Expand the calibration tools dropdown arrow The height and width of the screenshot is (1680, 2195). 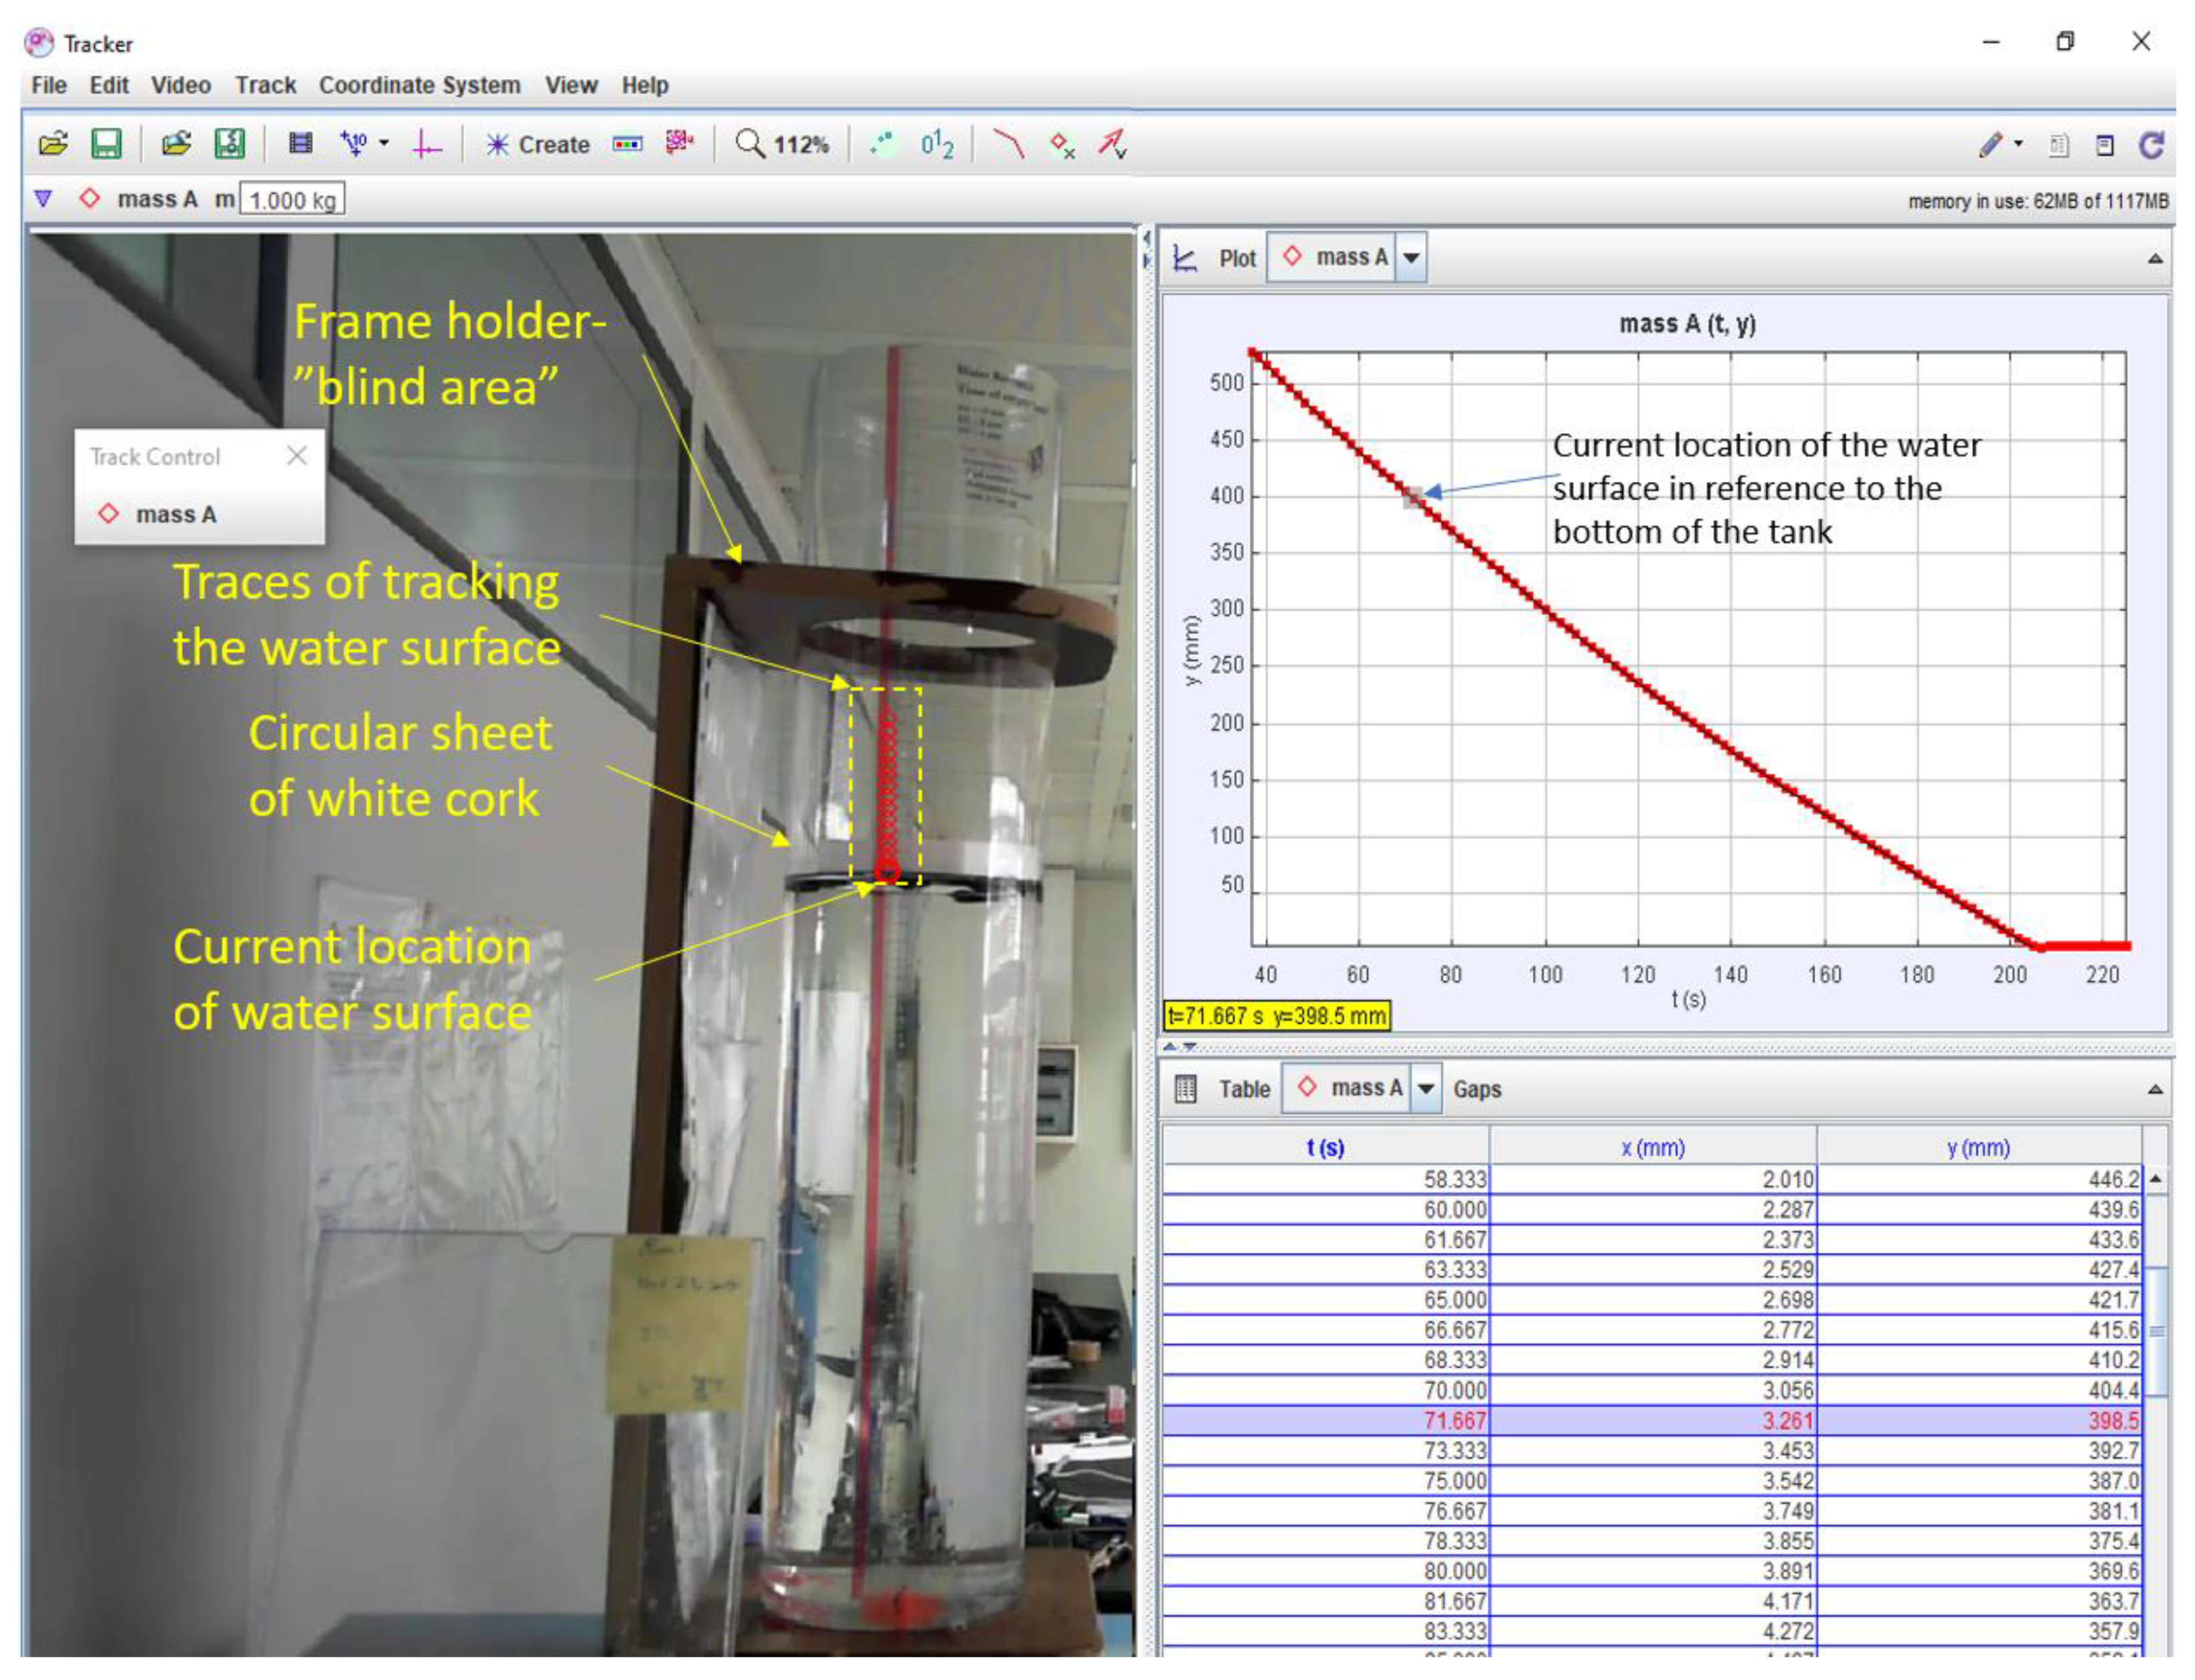coord(384,143)
